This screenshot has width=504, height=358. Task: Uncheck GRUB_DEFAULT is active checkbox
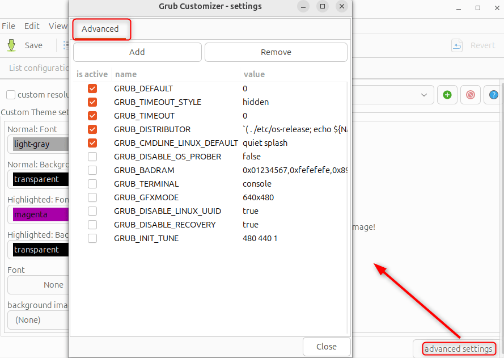pos(92,89)
